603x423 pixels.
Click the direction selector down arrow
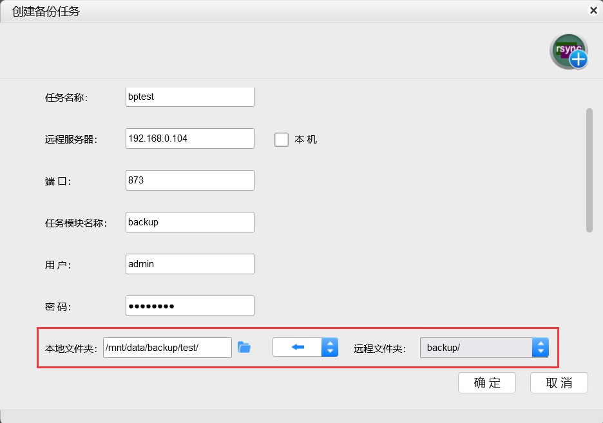329,351
